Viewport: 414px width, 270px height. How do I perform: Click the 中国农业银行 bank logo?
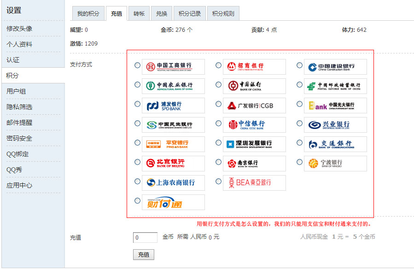coord(173,86)
